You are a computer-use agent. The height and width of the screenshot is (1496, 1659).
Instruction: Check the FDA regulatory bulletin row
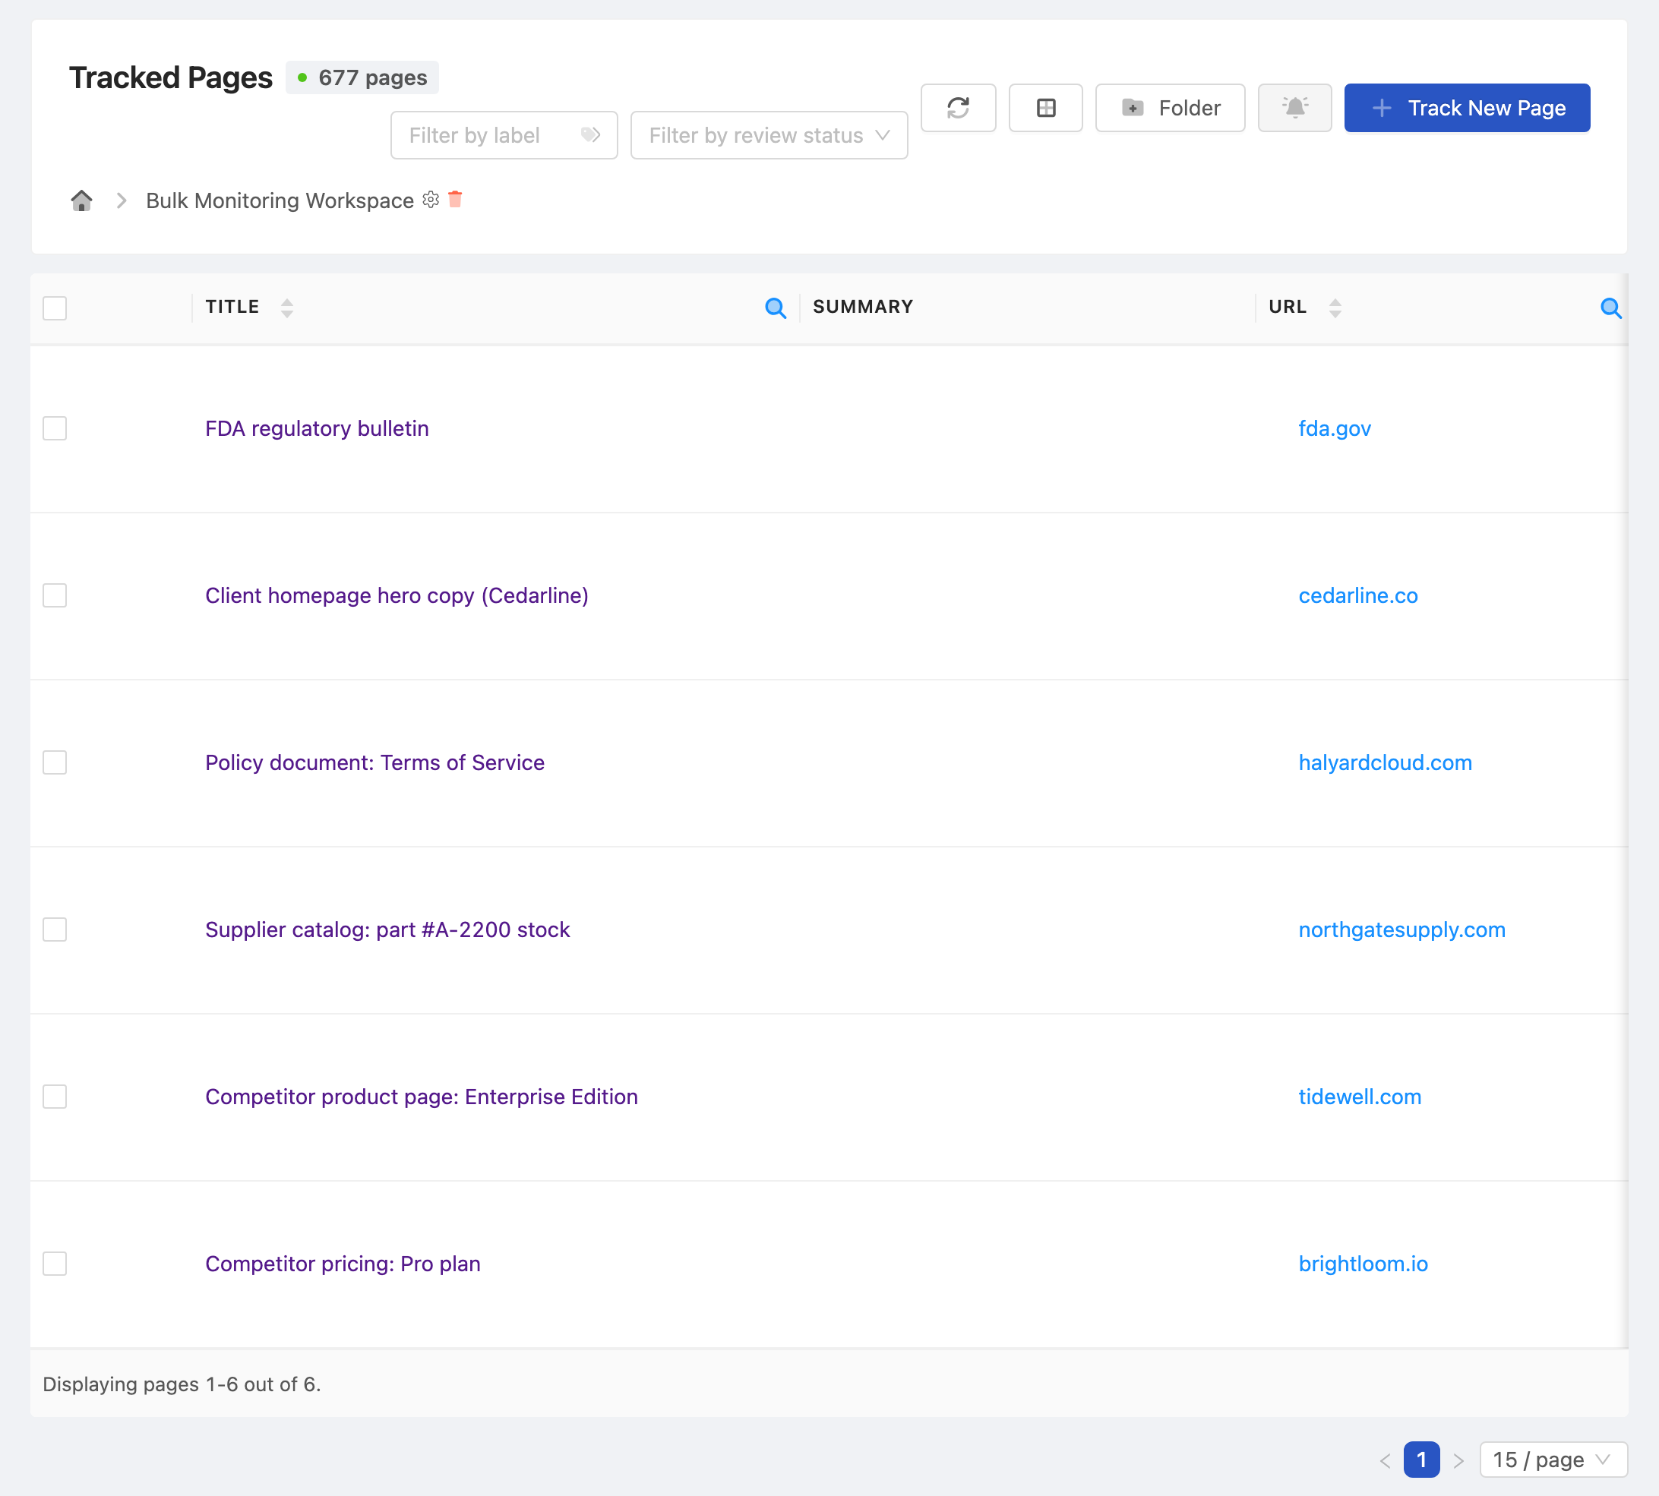[x=54, y=428]
